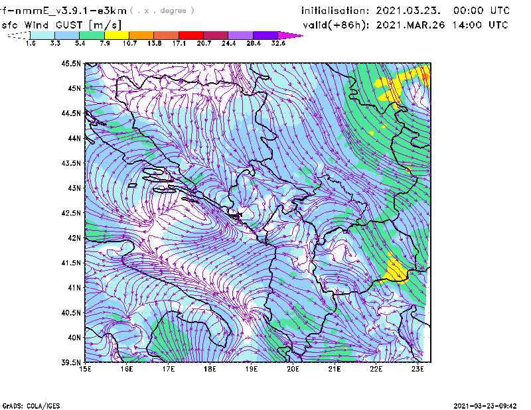This screenshot has height=410, width=531.
Task: Click the 19E longitude axis label
Action: click(x=252, y=369)
